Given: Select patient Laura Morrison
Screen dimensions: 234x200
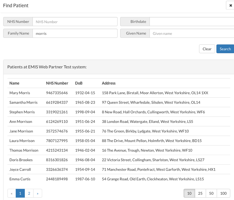Looking at the screenshot, I should tap(22, 141).
